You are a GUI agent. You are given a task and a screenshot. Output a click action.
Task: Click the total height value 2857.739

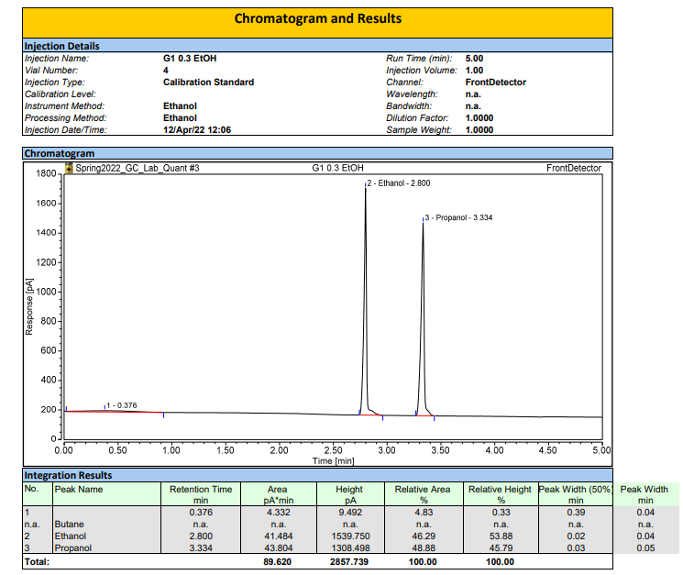click(x=349, y=560)
